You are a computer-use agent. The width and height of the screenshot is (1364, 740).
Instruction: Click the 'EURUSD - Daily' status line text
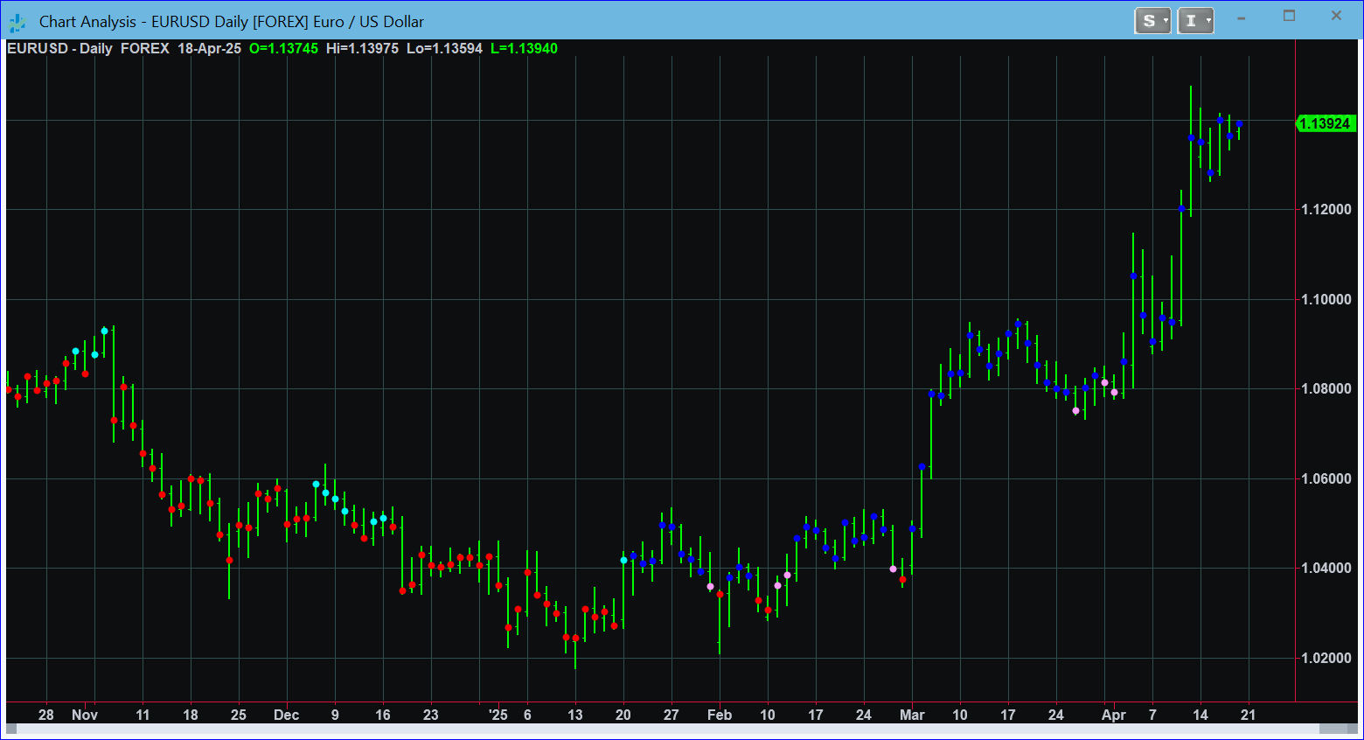tap(59, 49)
